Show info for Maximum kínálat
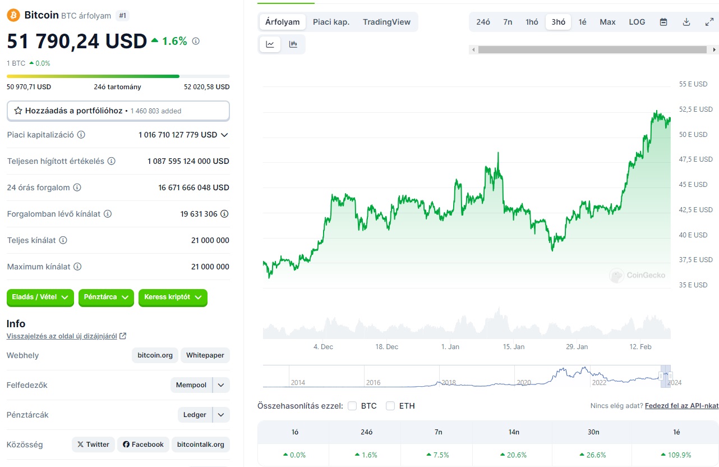Viewport: 719px width, 467px height. [x=78, y=267]
